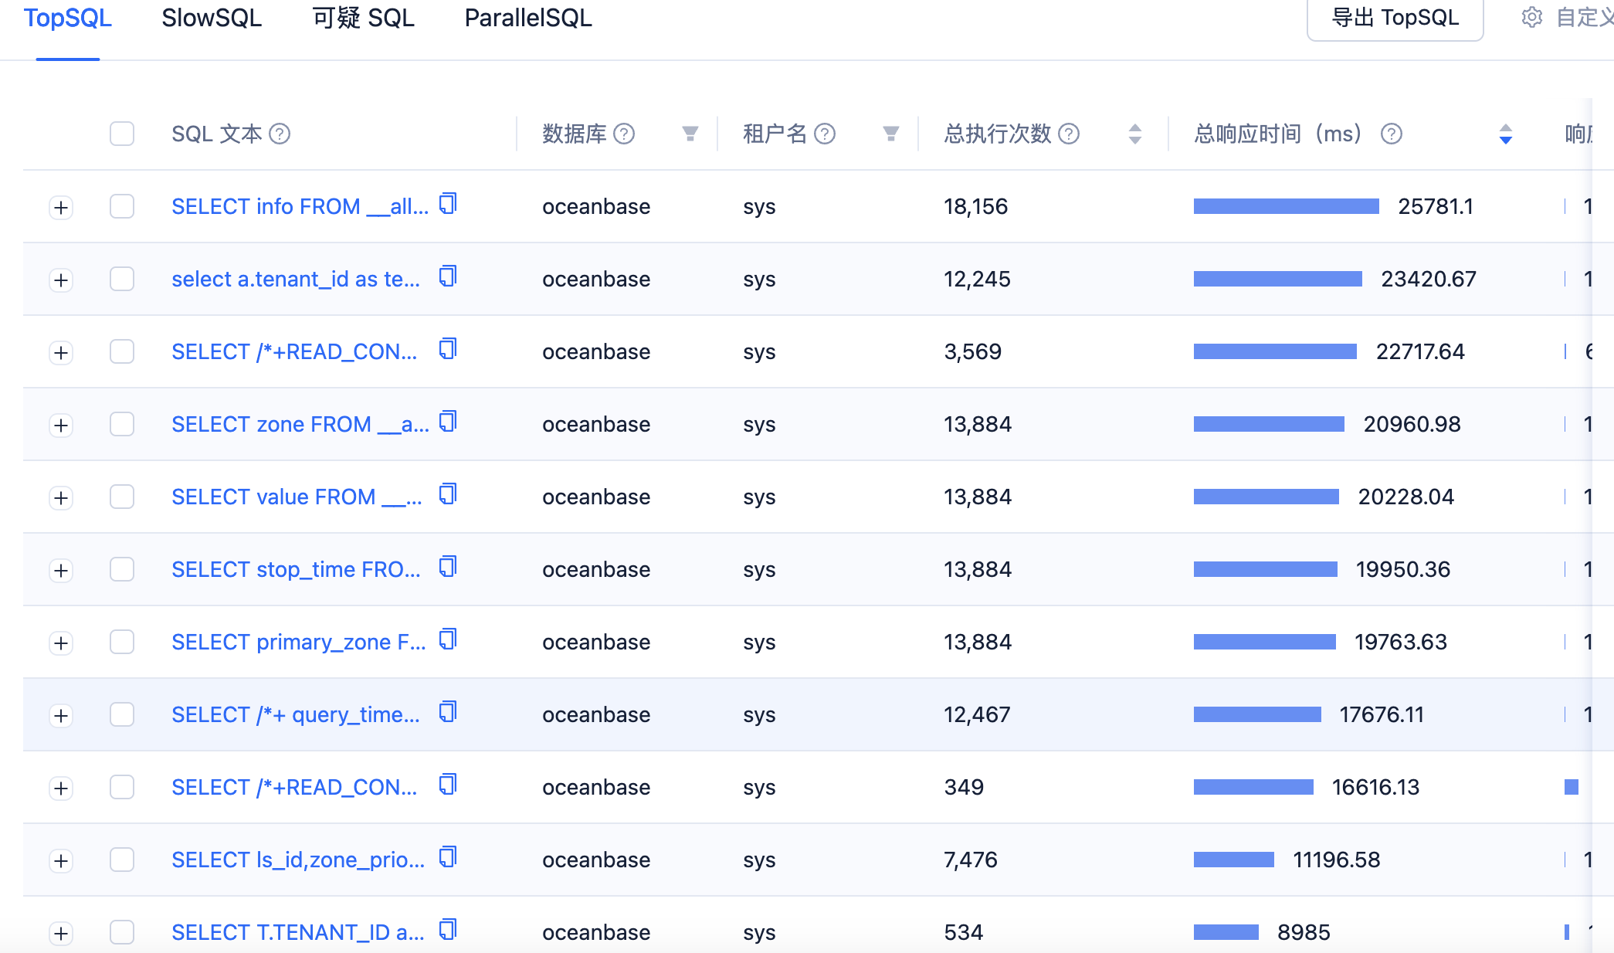1614x953 pixels.
Task: Open the ParallelSQL tab
Action: point(528,19)
